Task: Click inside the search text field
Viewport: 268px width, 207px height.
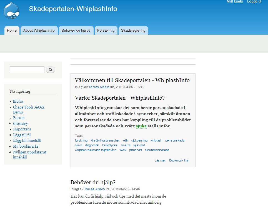Action: tap(27, 70)
